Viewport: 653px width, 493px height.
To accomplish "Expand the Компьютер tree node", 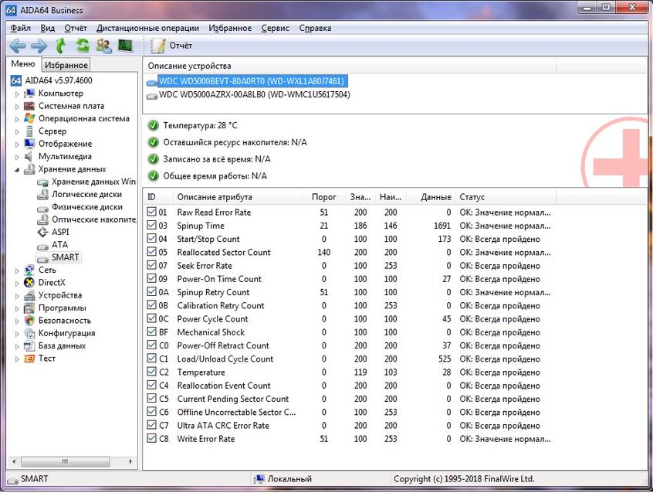I will pyautogui.click(x=17, y=94).
